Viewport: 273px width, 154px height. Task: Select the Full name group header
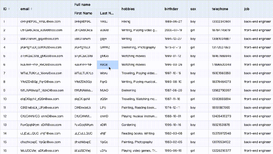pos(82,5)
